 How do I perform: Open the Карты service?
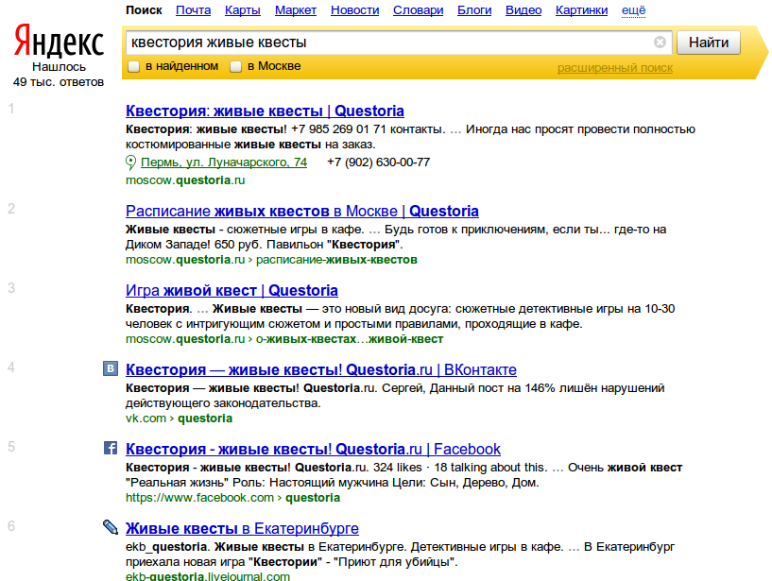click(x=242, y=10)
